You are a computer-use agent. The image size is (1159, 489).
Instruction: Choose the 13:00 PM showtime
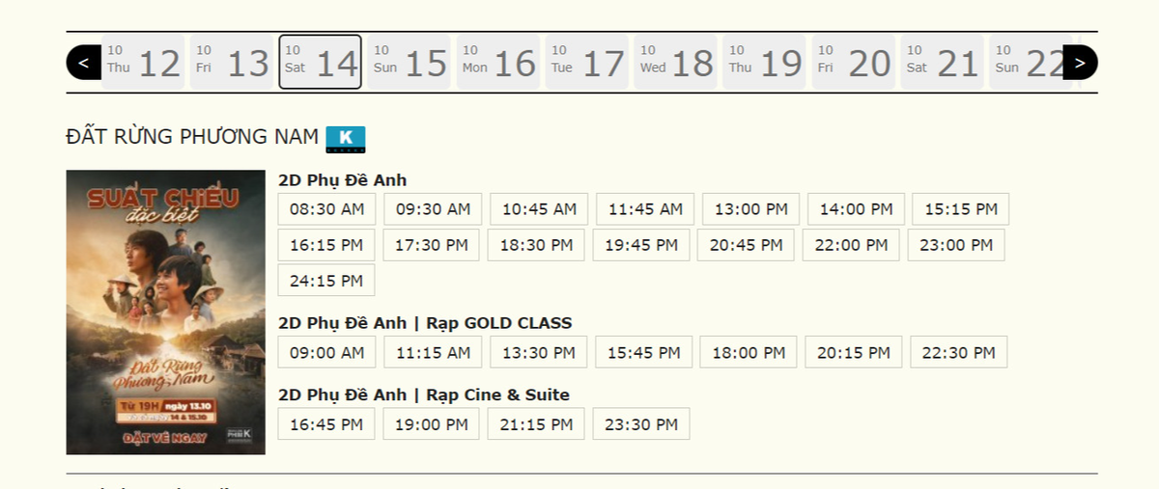click(x=750, y=209)
